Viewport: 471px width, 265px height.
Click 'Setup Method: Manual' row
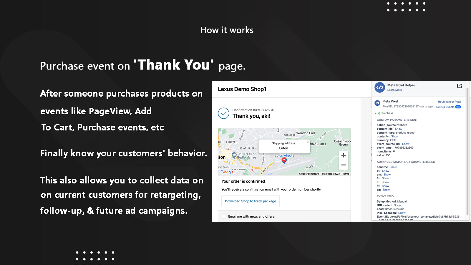(392, 202)
